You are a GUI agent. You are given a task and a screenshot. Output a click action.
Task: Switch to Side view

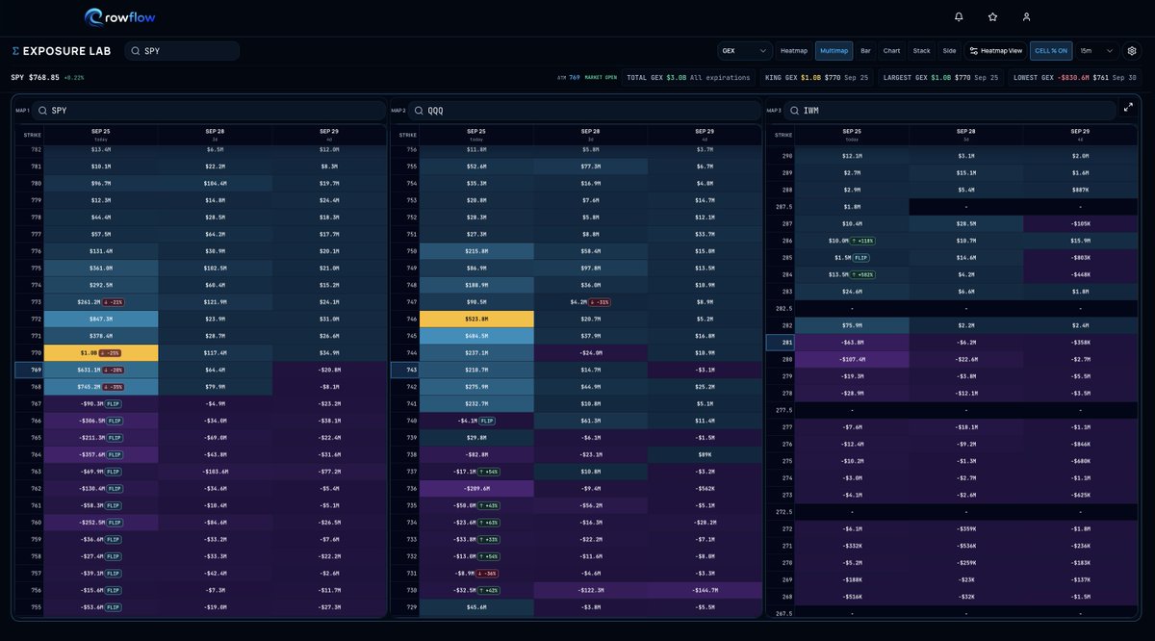(949, 51)
